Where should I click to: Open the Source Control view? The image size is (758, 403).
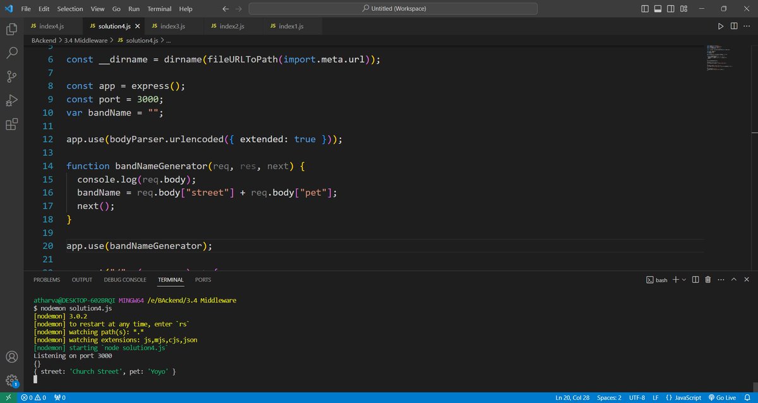click(11, 76)
